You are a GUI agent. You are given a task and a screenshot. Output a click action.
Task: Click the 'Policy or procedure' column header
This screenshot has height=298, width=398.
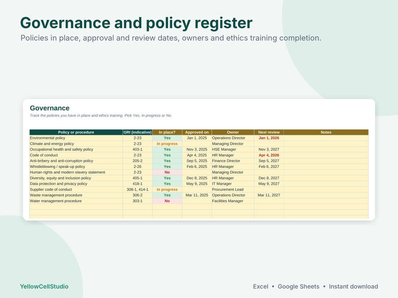[x=76, y=132]
